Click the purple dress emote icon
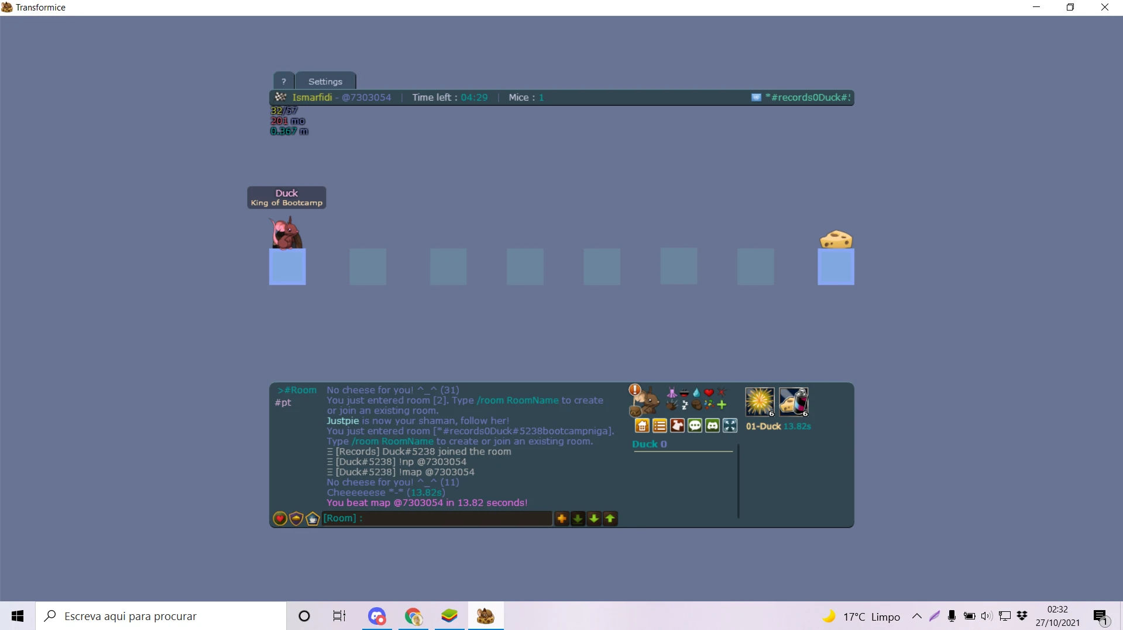This screenshot has width=1123, height=630. coord(672,393)
